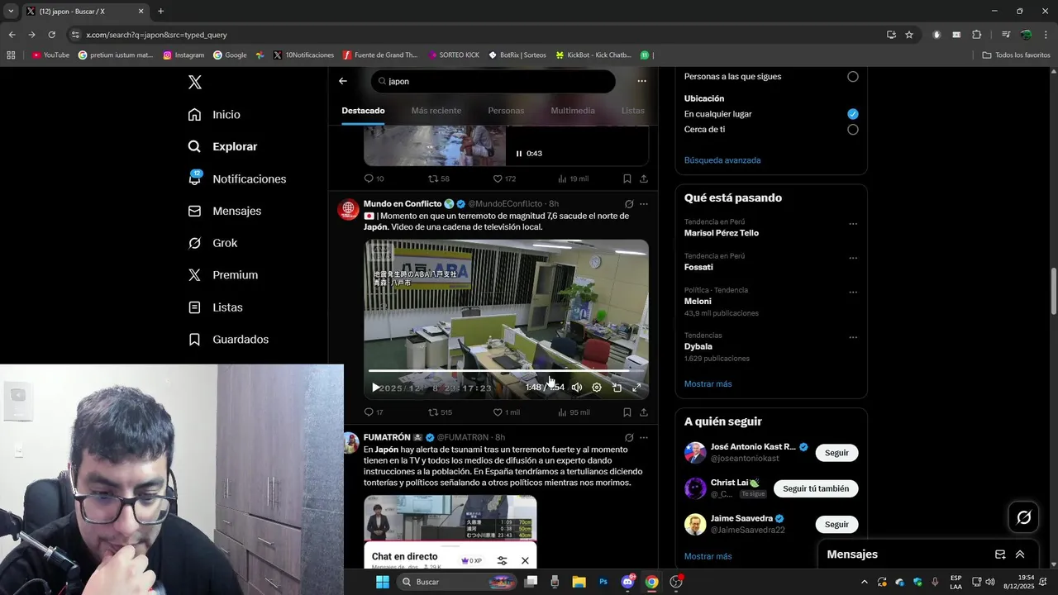This screenshot has height=595, width=1058.
Task: Open Inicio from the sidebar
Action: click(x=215, y=115)
